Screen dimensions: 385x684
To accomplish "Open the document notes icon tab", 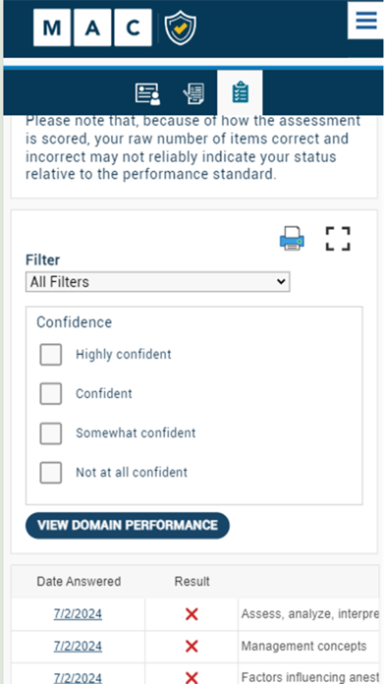I will tap(193, 93).
